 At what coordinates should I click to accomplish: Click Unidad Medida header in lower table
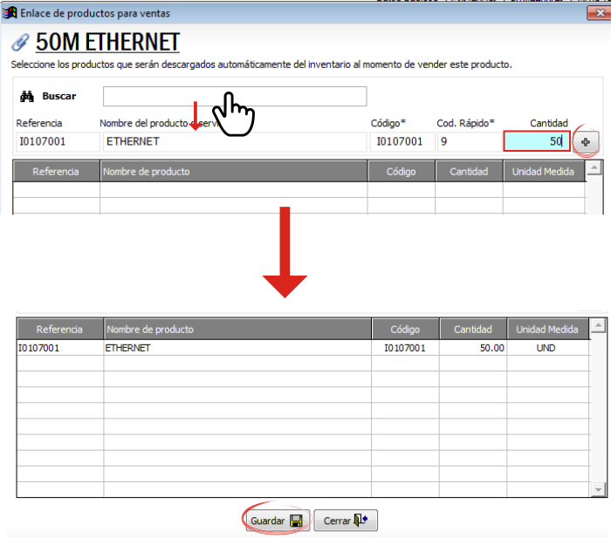(547, 330)
